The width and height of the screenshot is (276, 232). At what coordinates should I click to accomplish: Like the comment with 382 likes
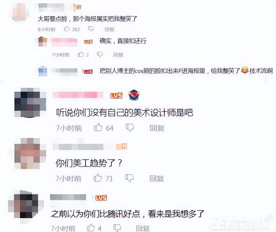(x=66, y=29)
